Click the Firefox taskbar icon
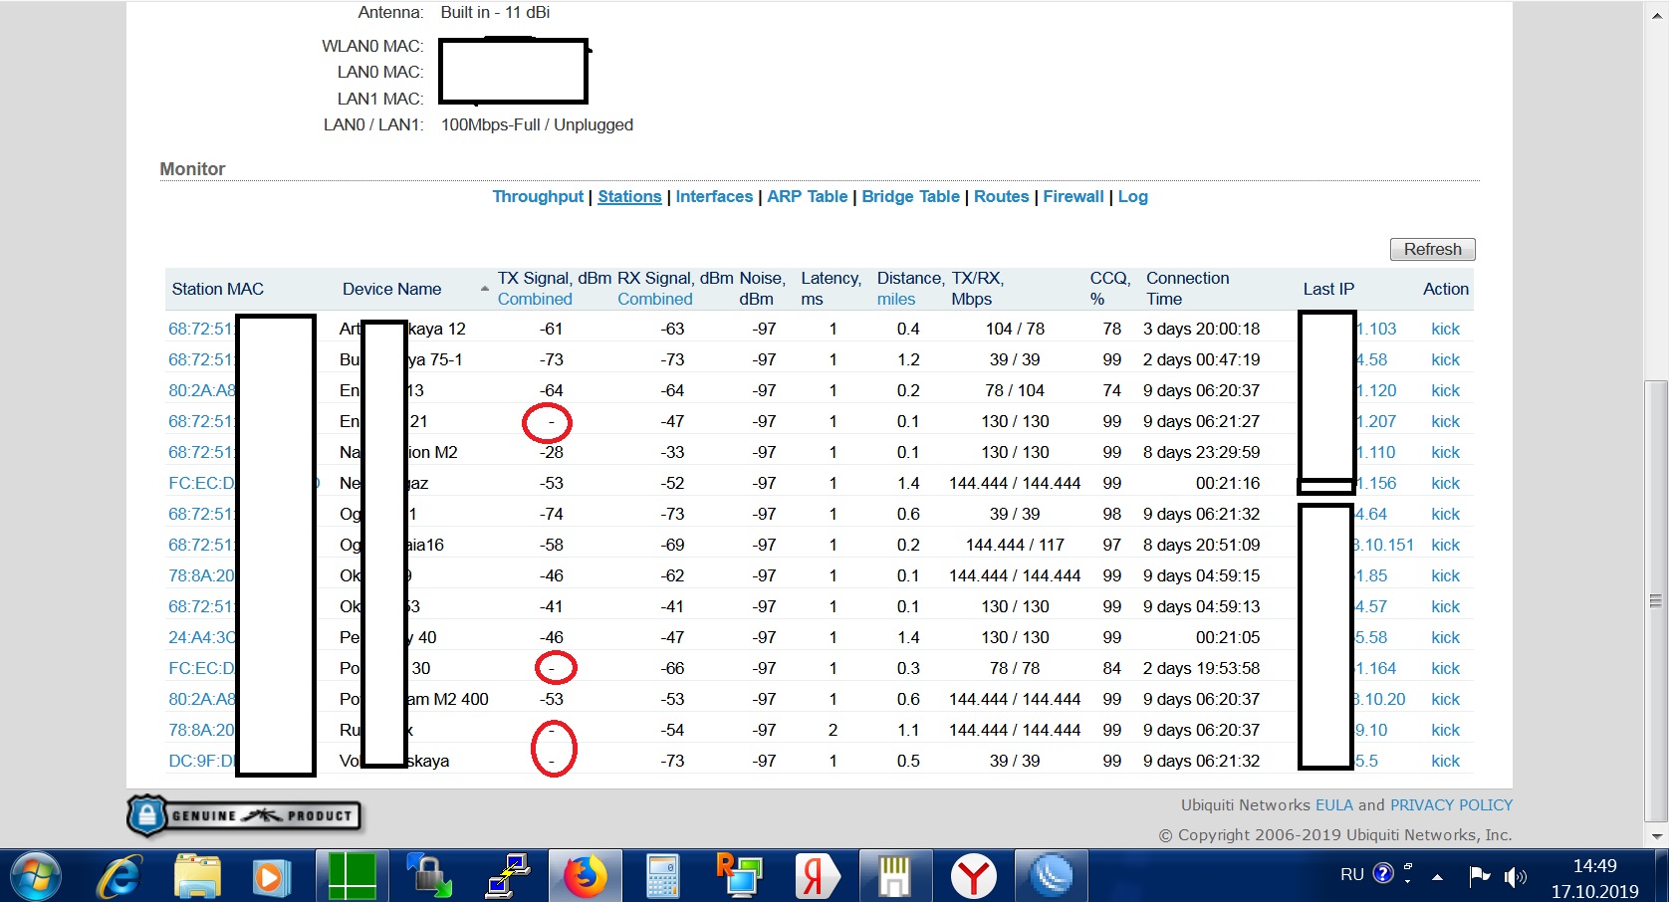 [585, 877]
